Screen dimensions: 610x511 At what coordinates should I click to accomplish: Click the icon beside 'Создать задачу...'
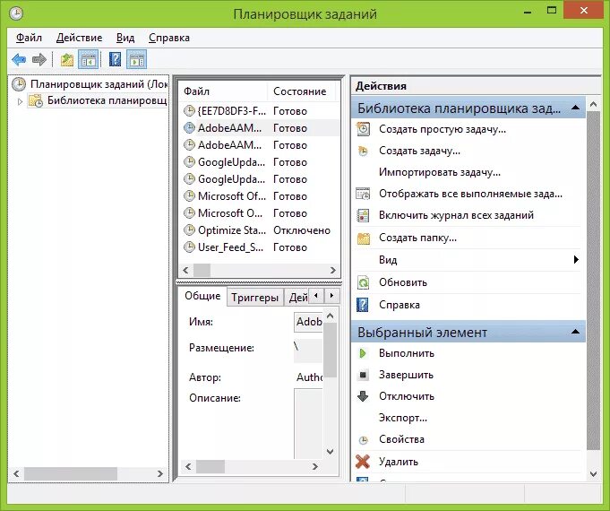363,151
